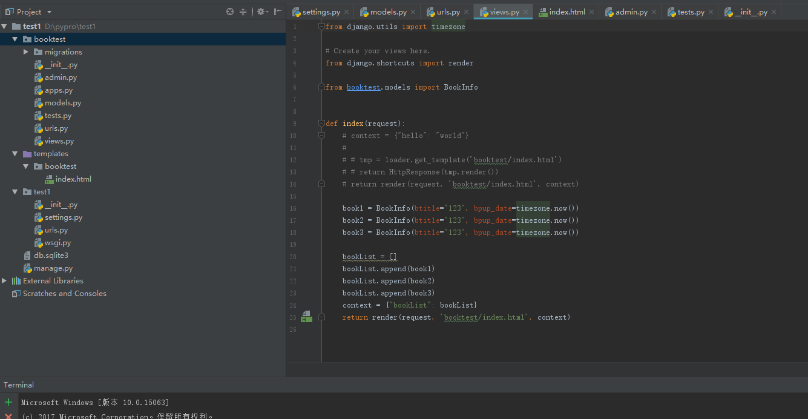Viewport: 808px width, 419px height.
Task: Switch to the tests.py editor tab
Action: (691, 12)
